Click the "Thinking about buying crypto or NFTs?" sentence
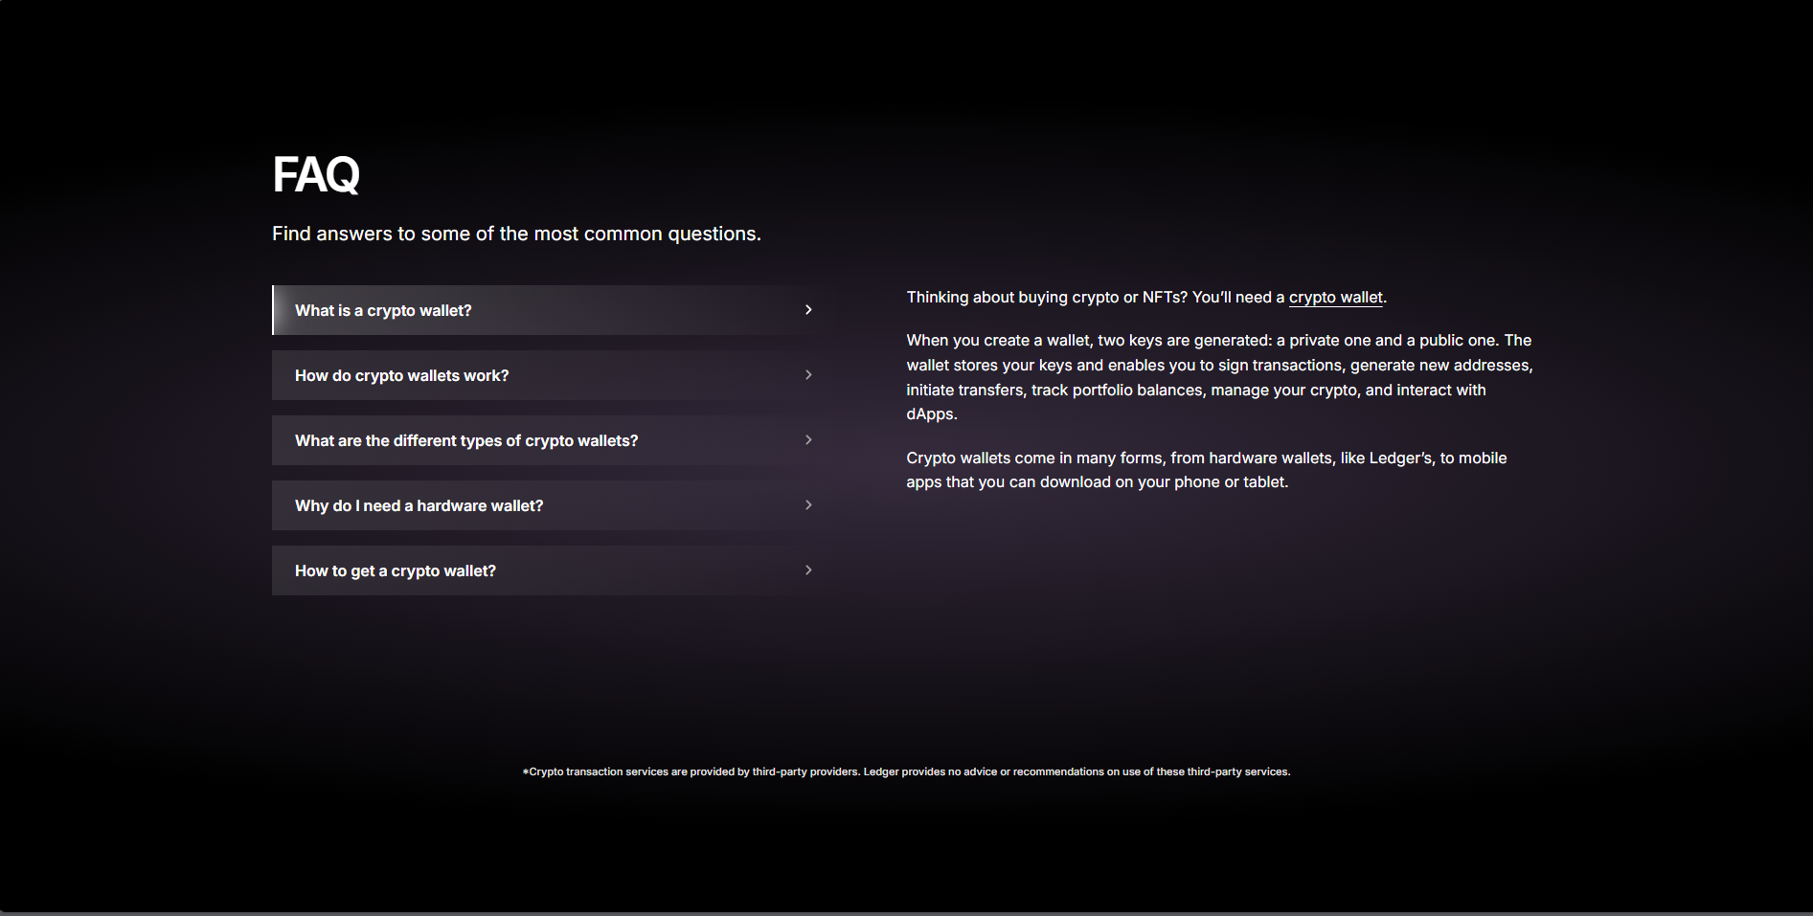This screenshot has width=1813, height=916. click(x=1094, y=298)
